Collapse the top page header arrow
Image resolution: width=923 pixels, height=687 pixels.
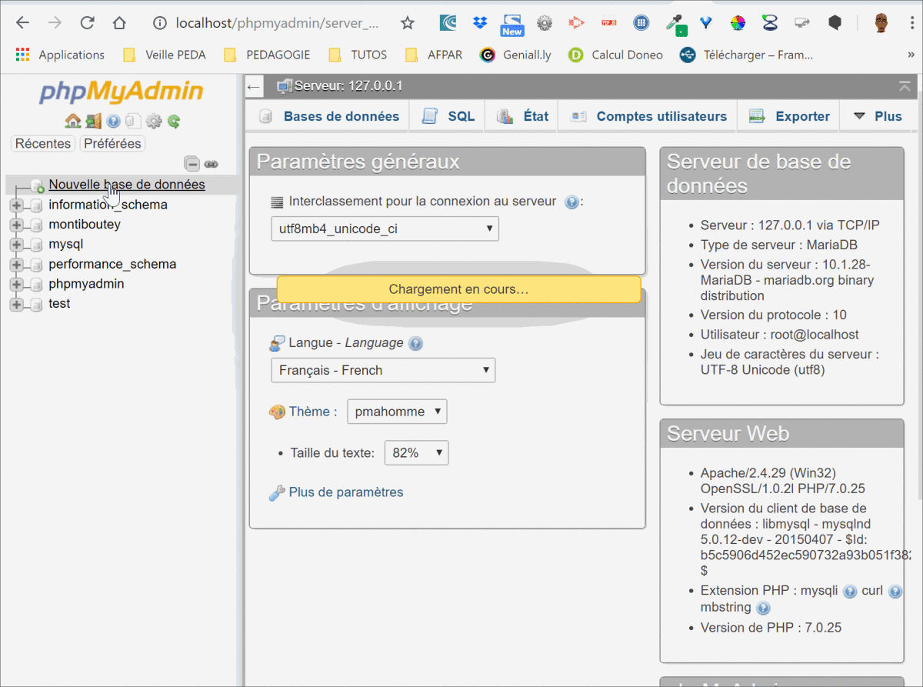[905, 85]
